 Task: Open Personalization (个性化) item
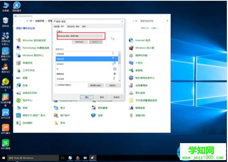click(136, 63)
